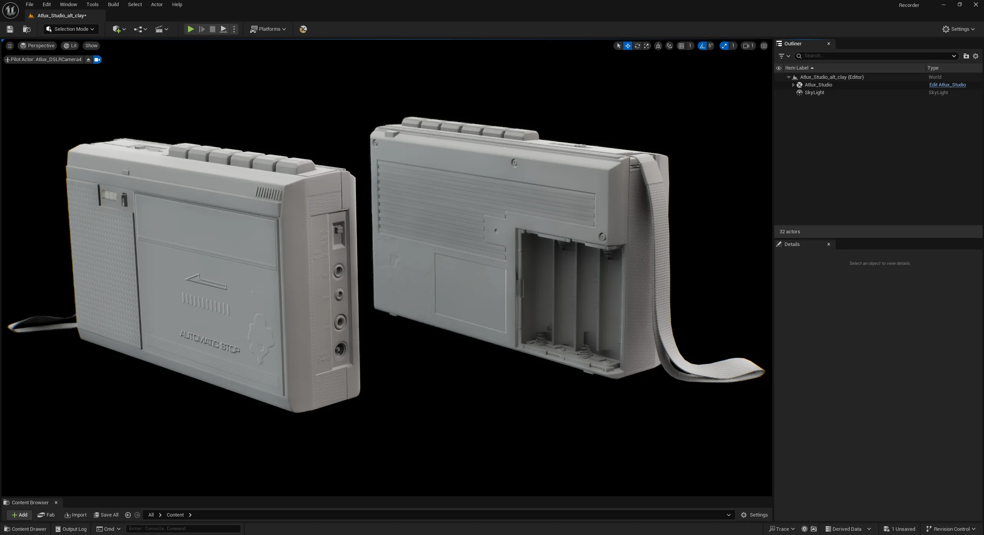Toggle scale snapping with the blue arrow icon

coord(724,46)
